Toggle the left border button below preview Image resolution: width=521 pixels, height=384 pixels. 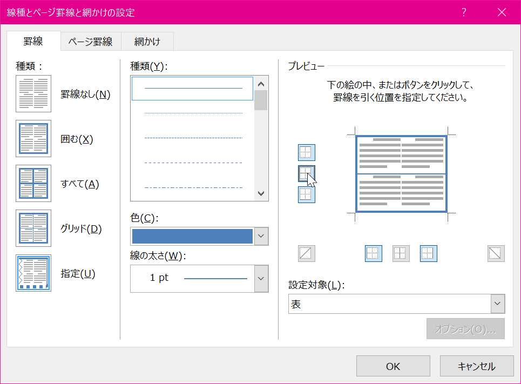[374, 254]
